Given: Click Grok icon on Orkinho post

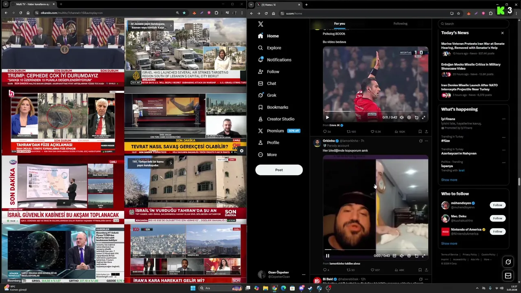Looking at the screenshot, I should [420, 141].
